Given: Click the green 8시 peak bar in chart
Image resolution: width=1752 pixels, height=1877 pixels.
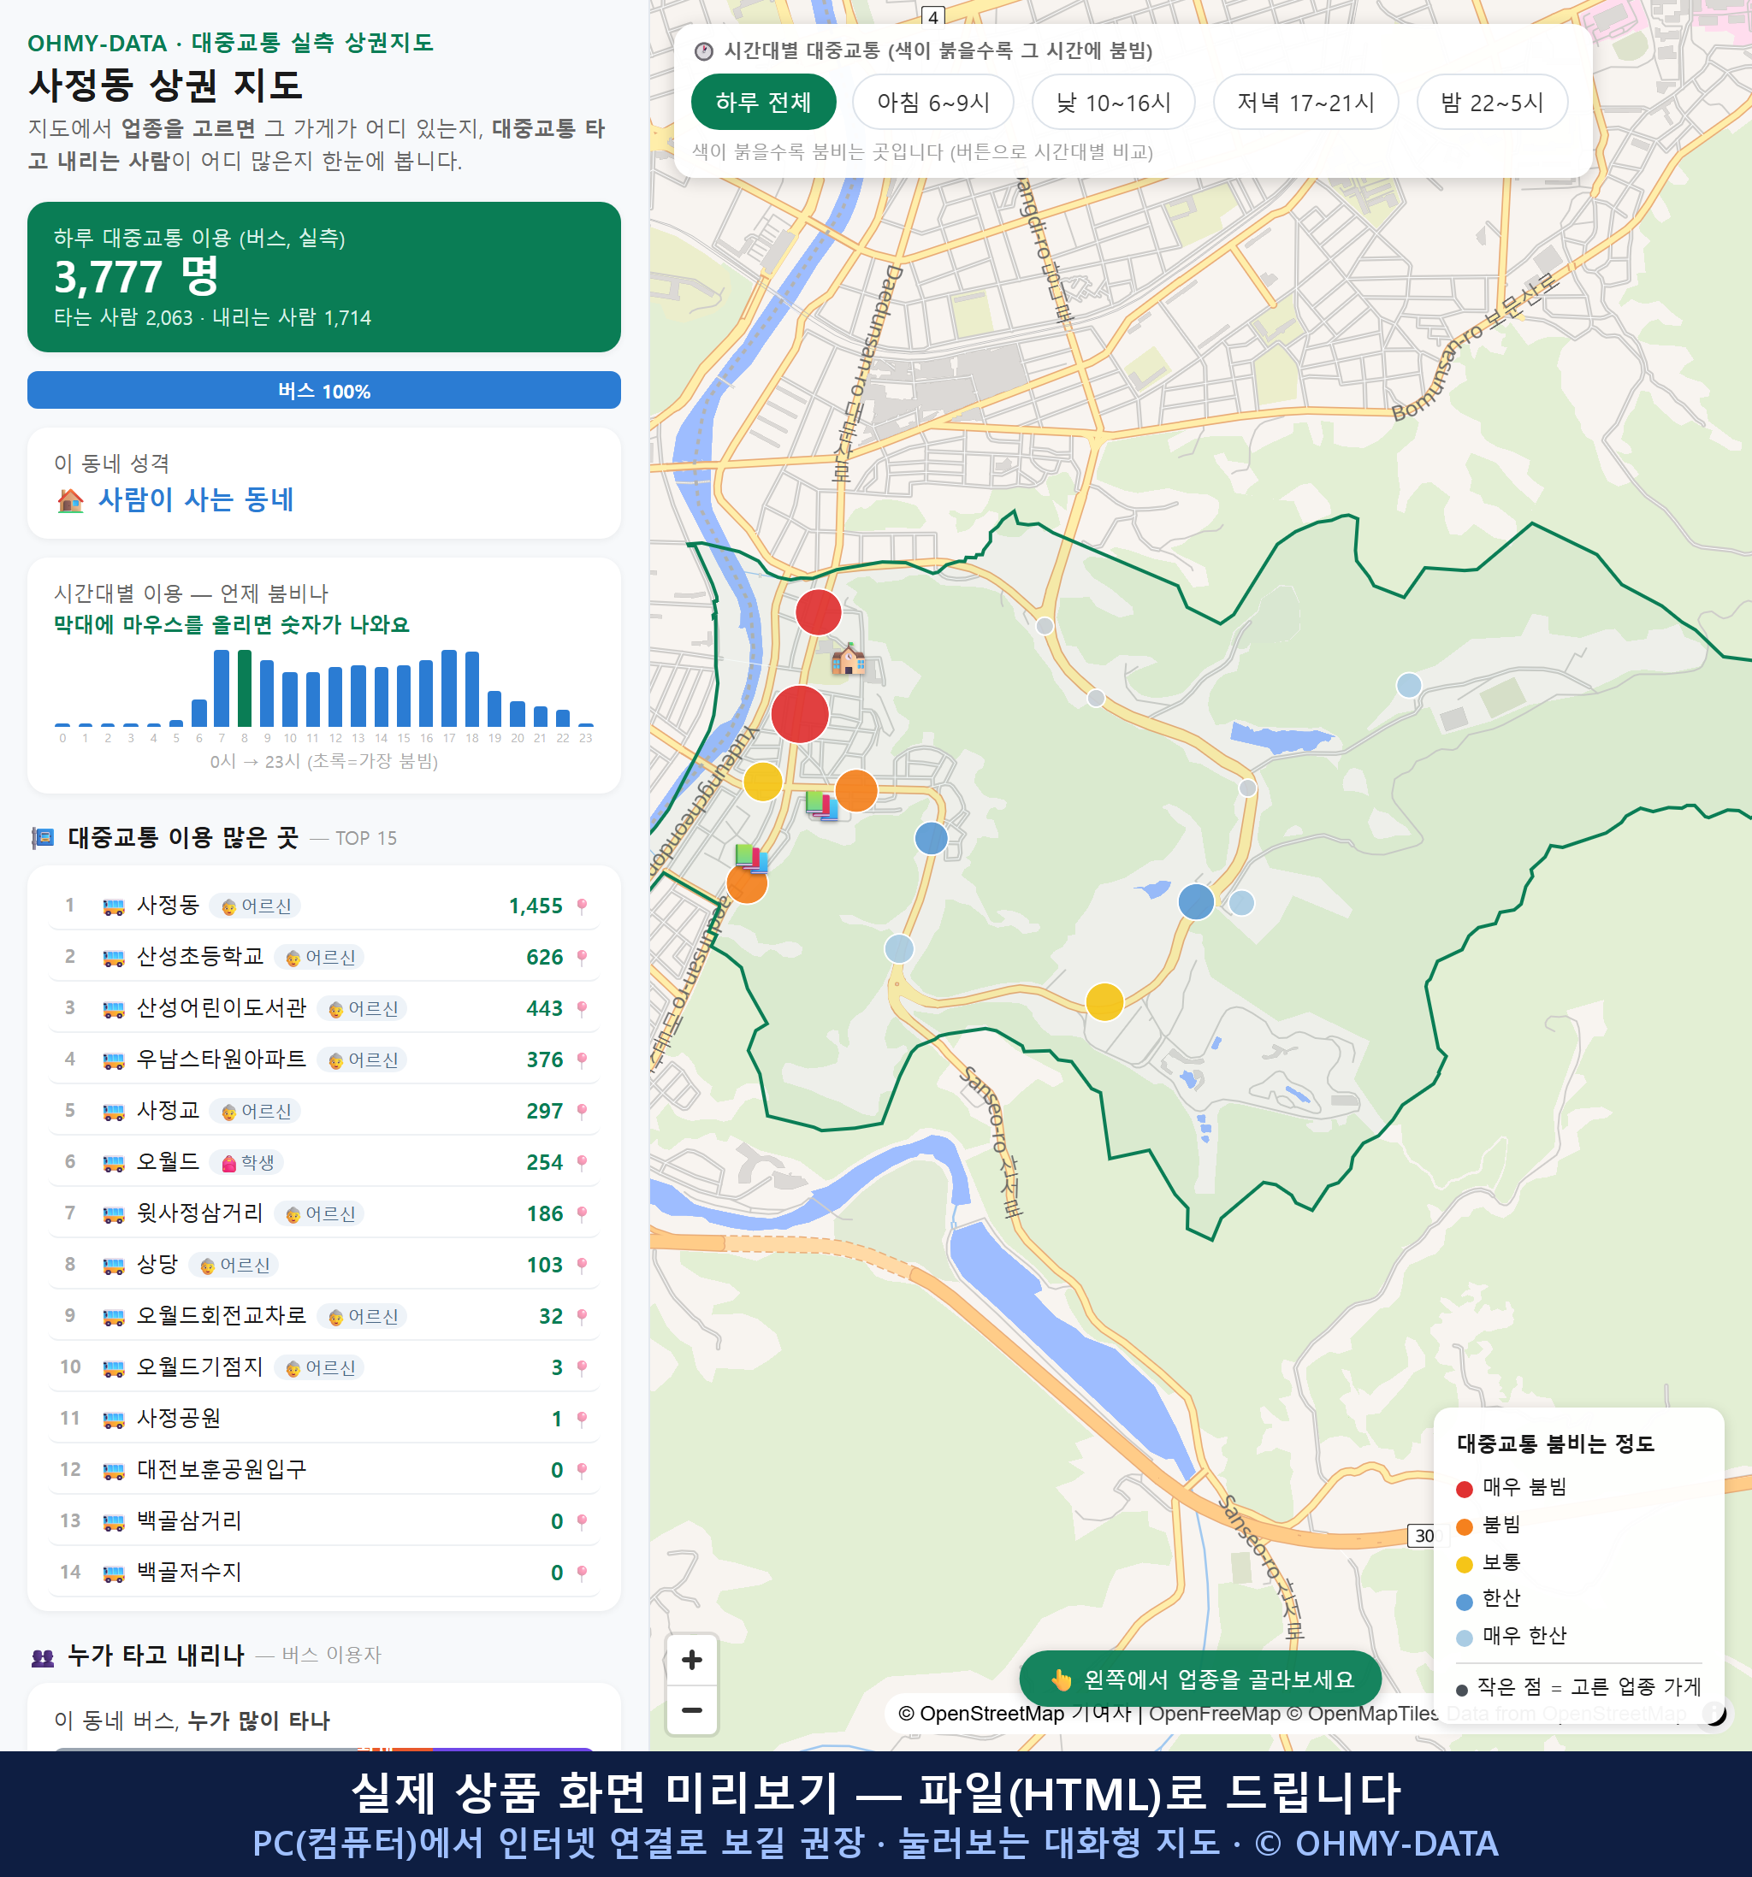Looking at the screenshot, I should click(x=245, y=688).
